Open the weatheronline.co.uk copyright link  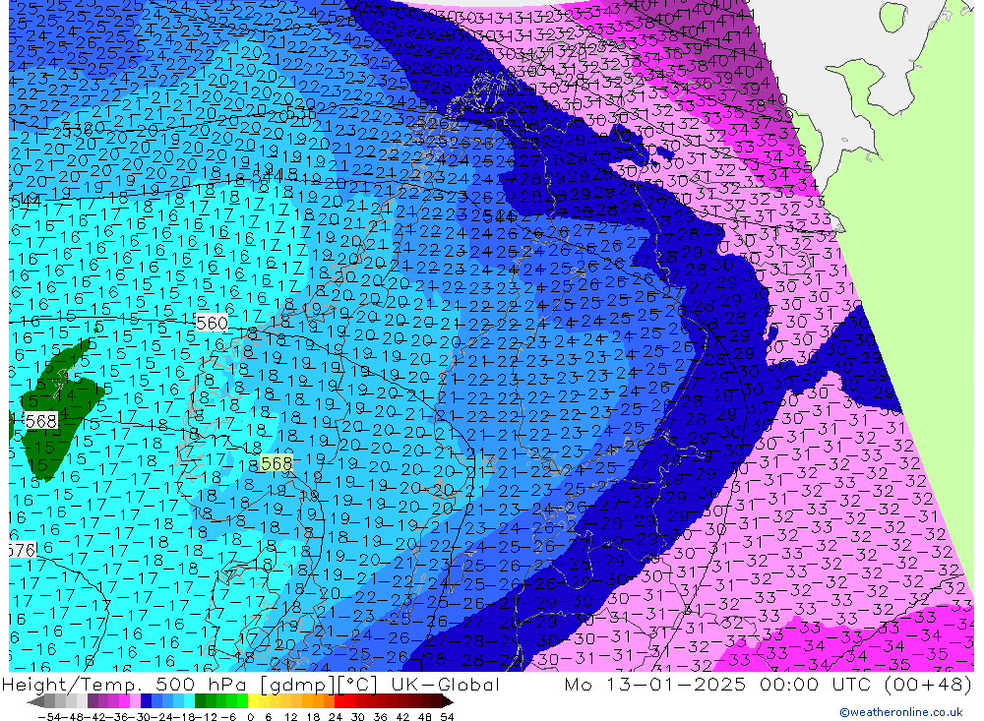point(901,712)
